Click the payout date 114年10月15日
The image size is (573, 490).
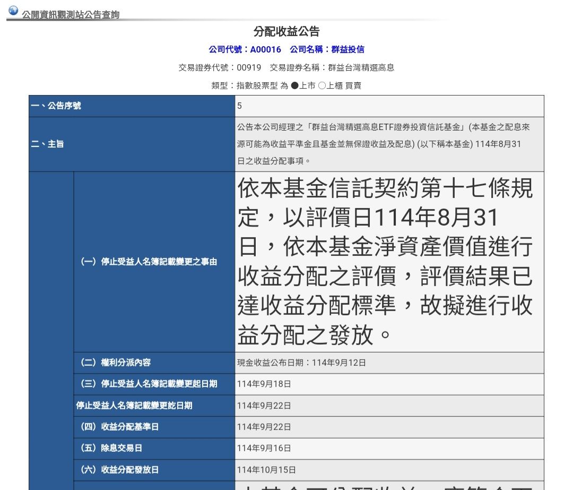pyautogui.click(x=266, y=469)
